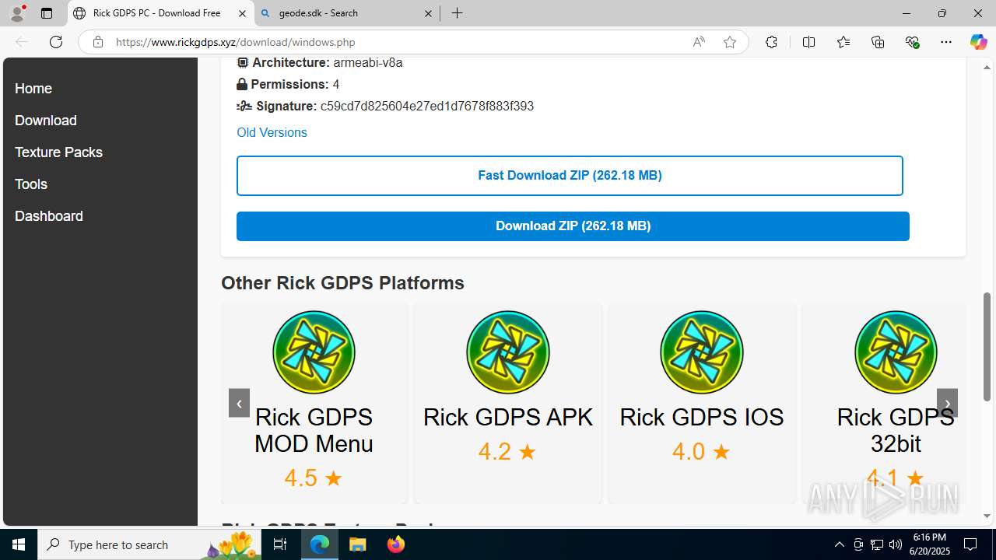The image size is (996, 560).
Task: Open browser Extensions icon
Action: click(771, 42)
